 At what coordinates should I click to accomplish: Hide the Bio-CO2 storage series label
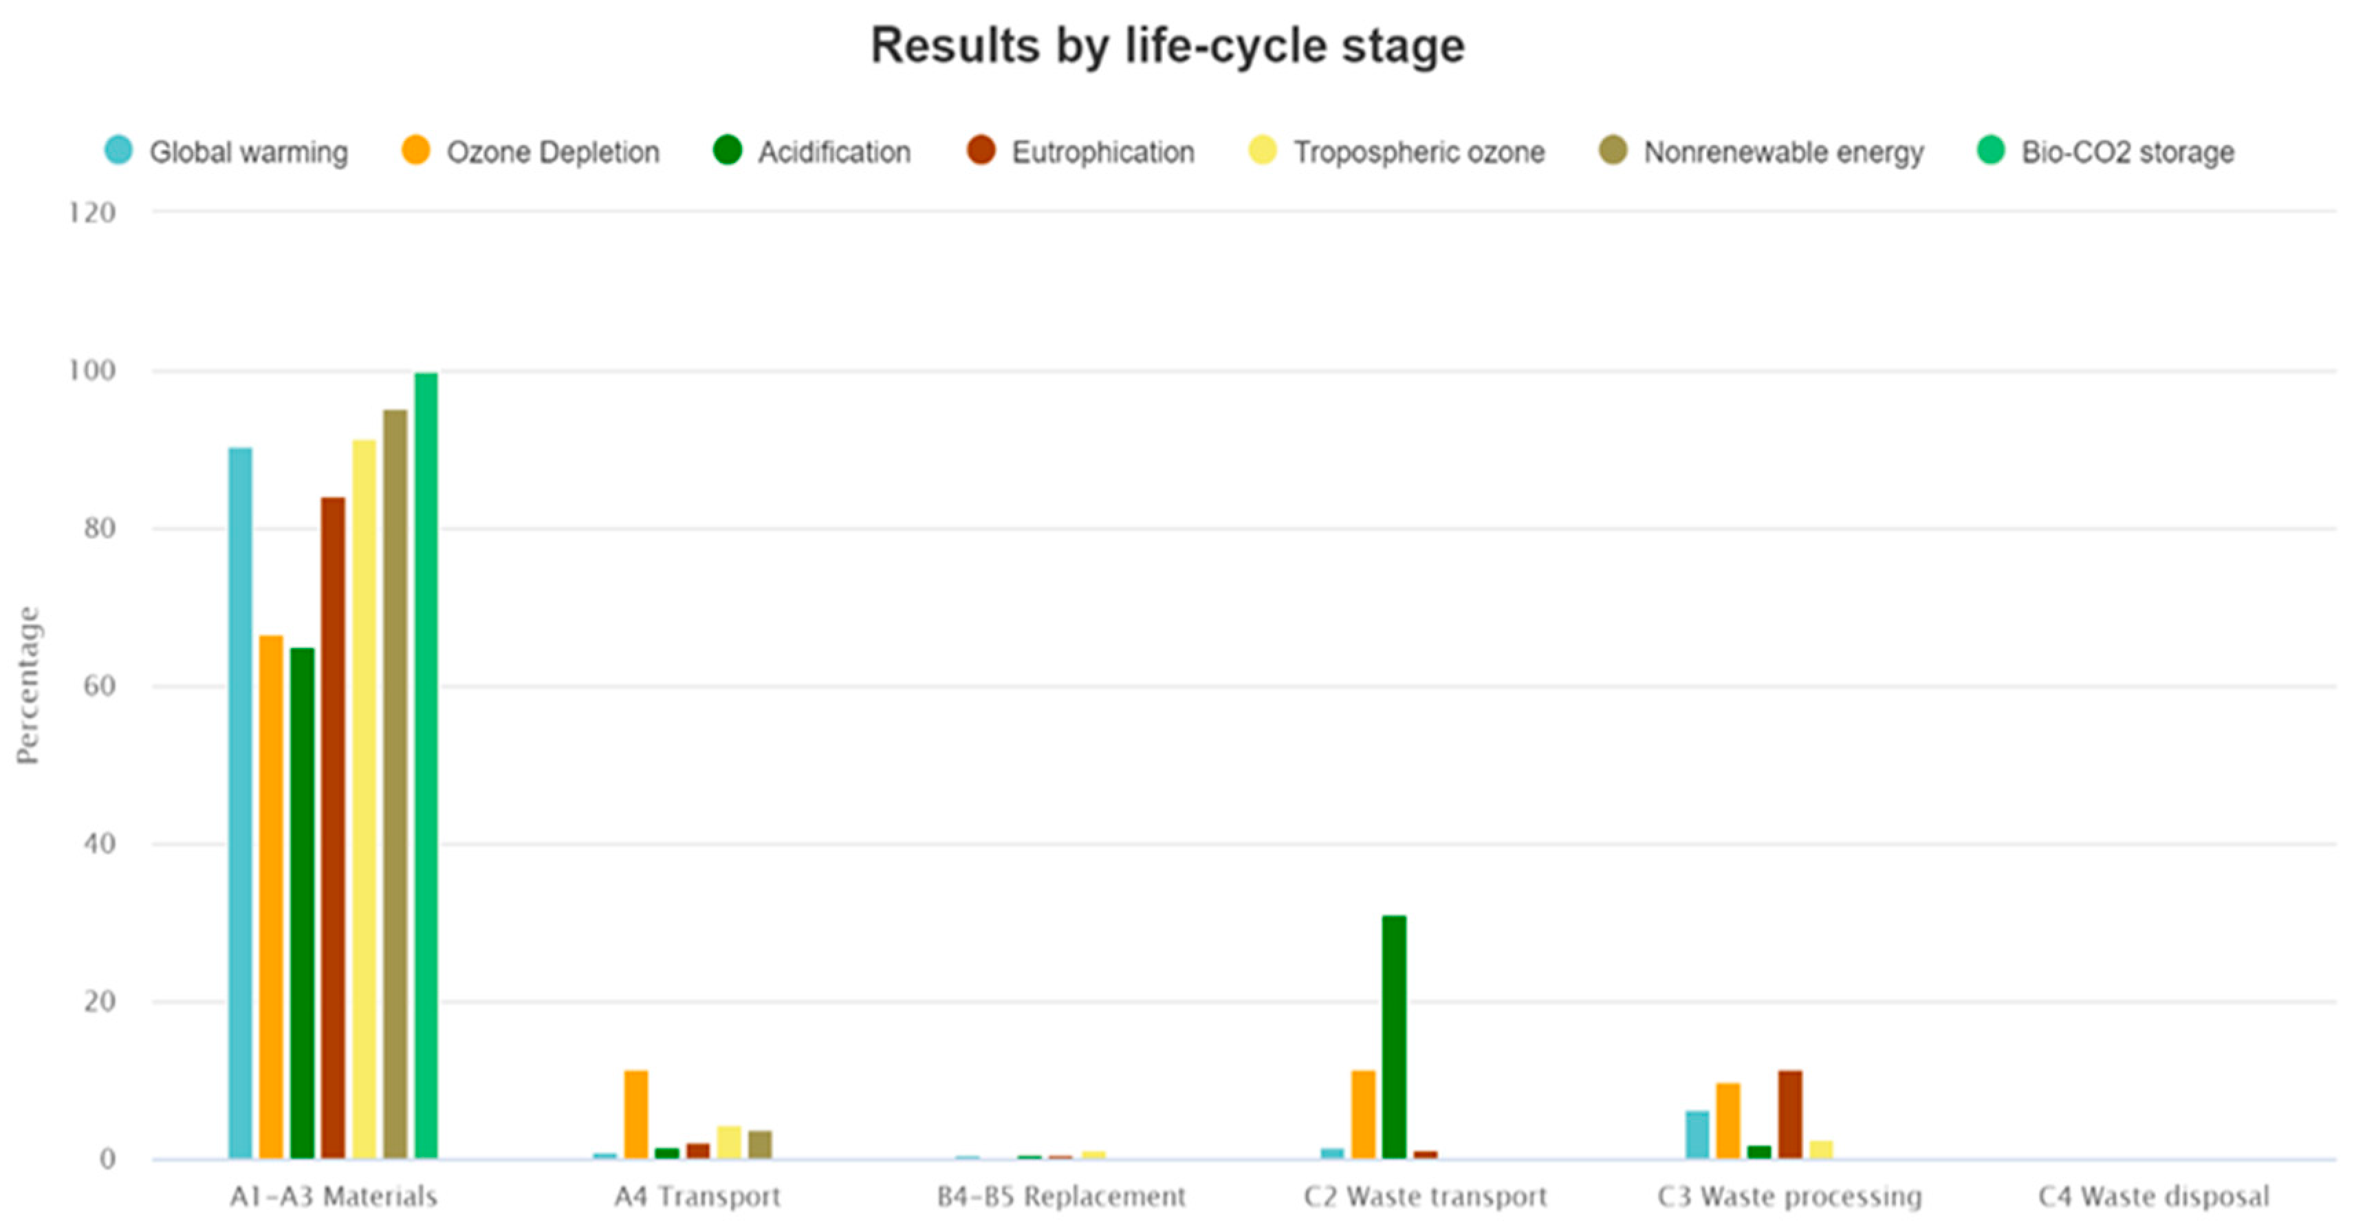tap(2127, 152)
